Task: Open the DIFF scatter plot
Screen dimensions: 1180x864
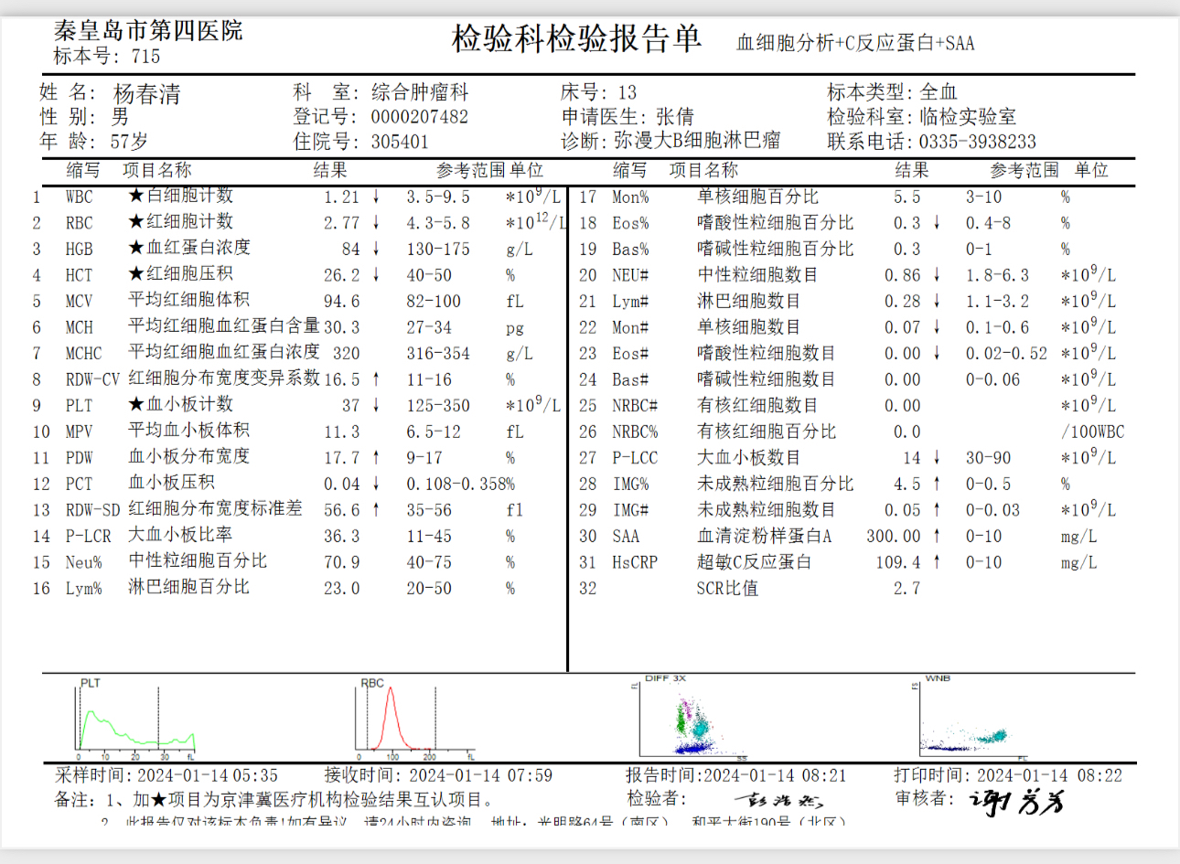Action: (692, 718)
